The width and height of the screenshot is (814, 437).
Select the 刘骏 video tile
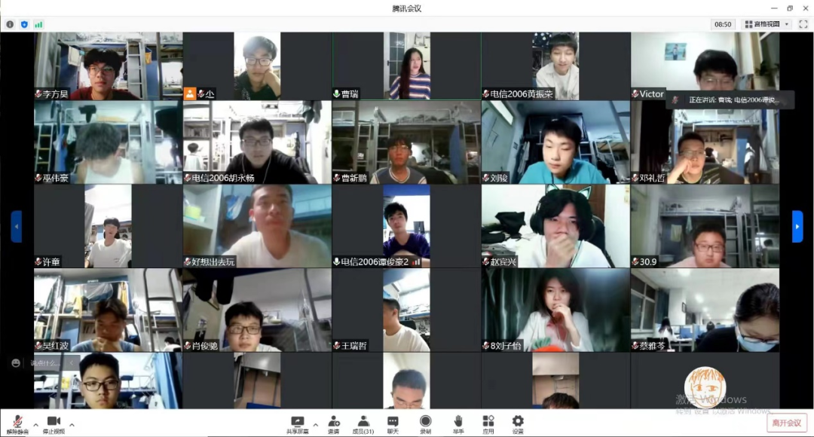pos(555,142)
